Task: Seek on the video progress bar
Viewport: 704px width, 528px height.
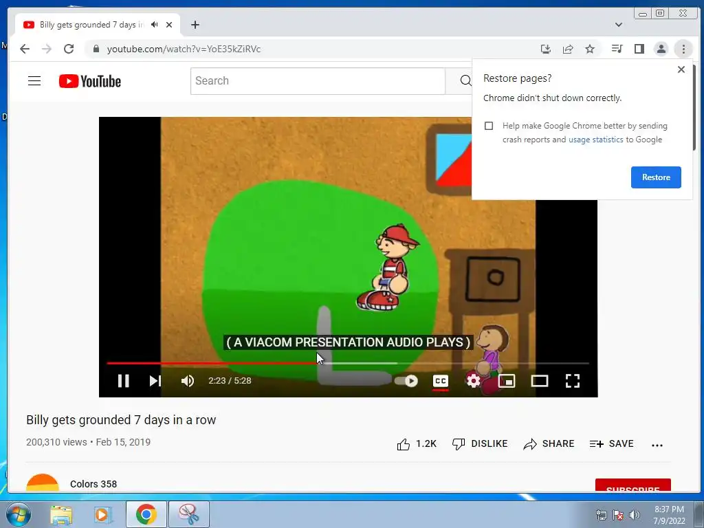Action: coord(348,363)
